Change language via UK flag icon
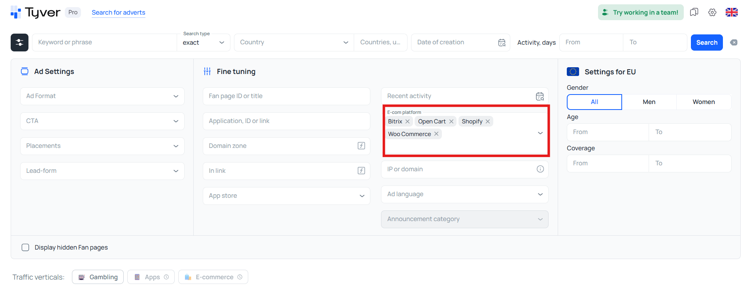Image resolution: width=749 pixels, height=299 pixels. 732,12
